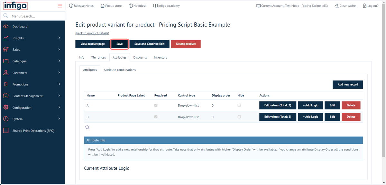Click the Release Notes info icon

(71, 6)
